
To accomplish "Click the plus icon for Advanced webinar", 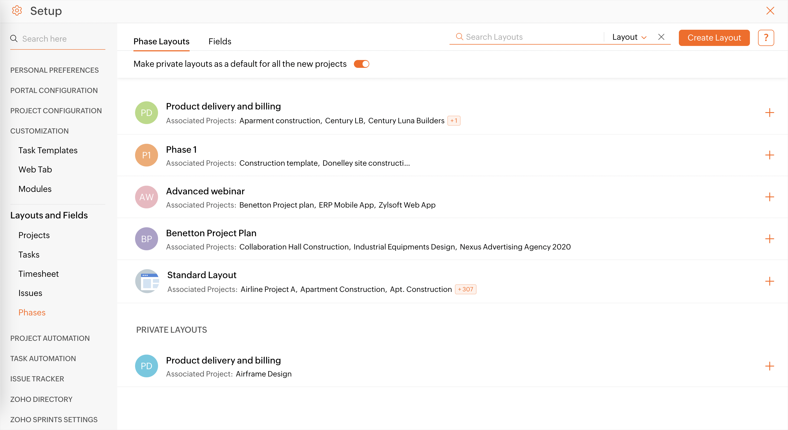I will click(769, 197).
